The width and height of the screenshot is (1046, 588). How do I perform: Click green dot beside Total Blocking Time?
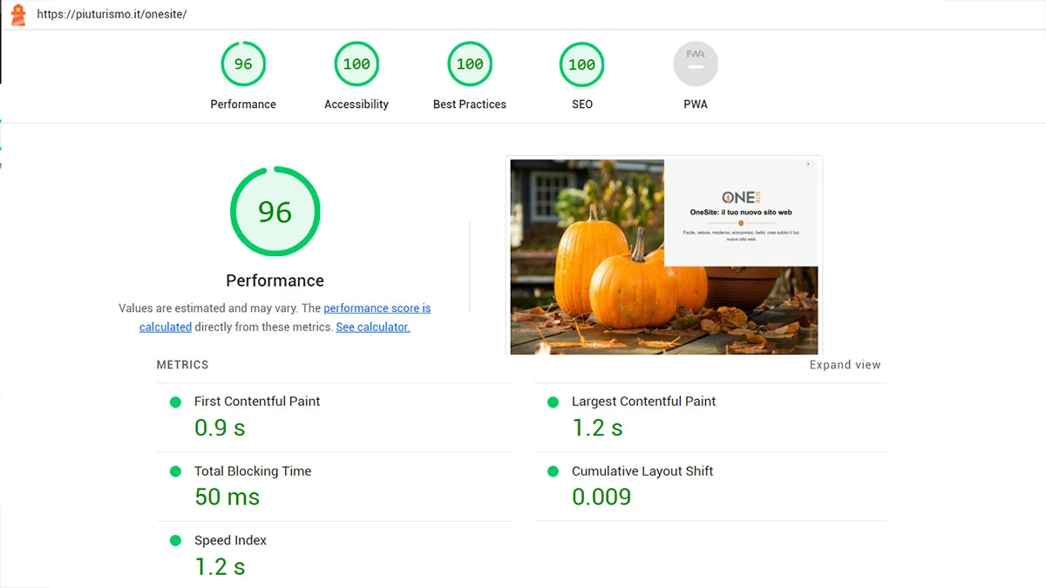point(175,471)
